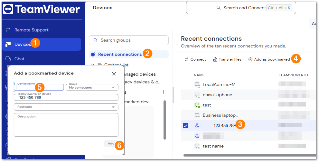The width and height of the screenshot is (319, 162).
Task: Click the connections list horizontal scrollbar
Action: click(x=249, y=155)
